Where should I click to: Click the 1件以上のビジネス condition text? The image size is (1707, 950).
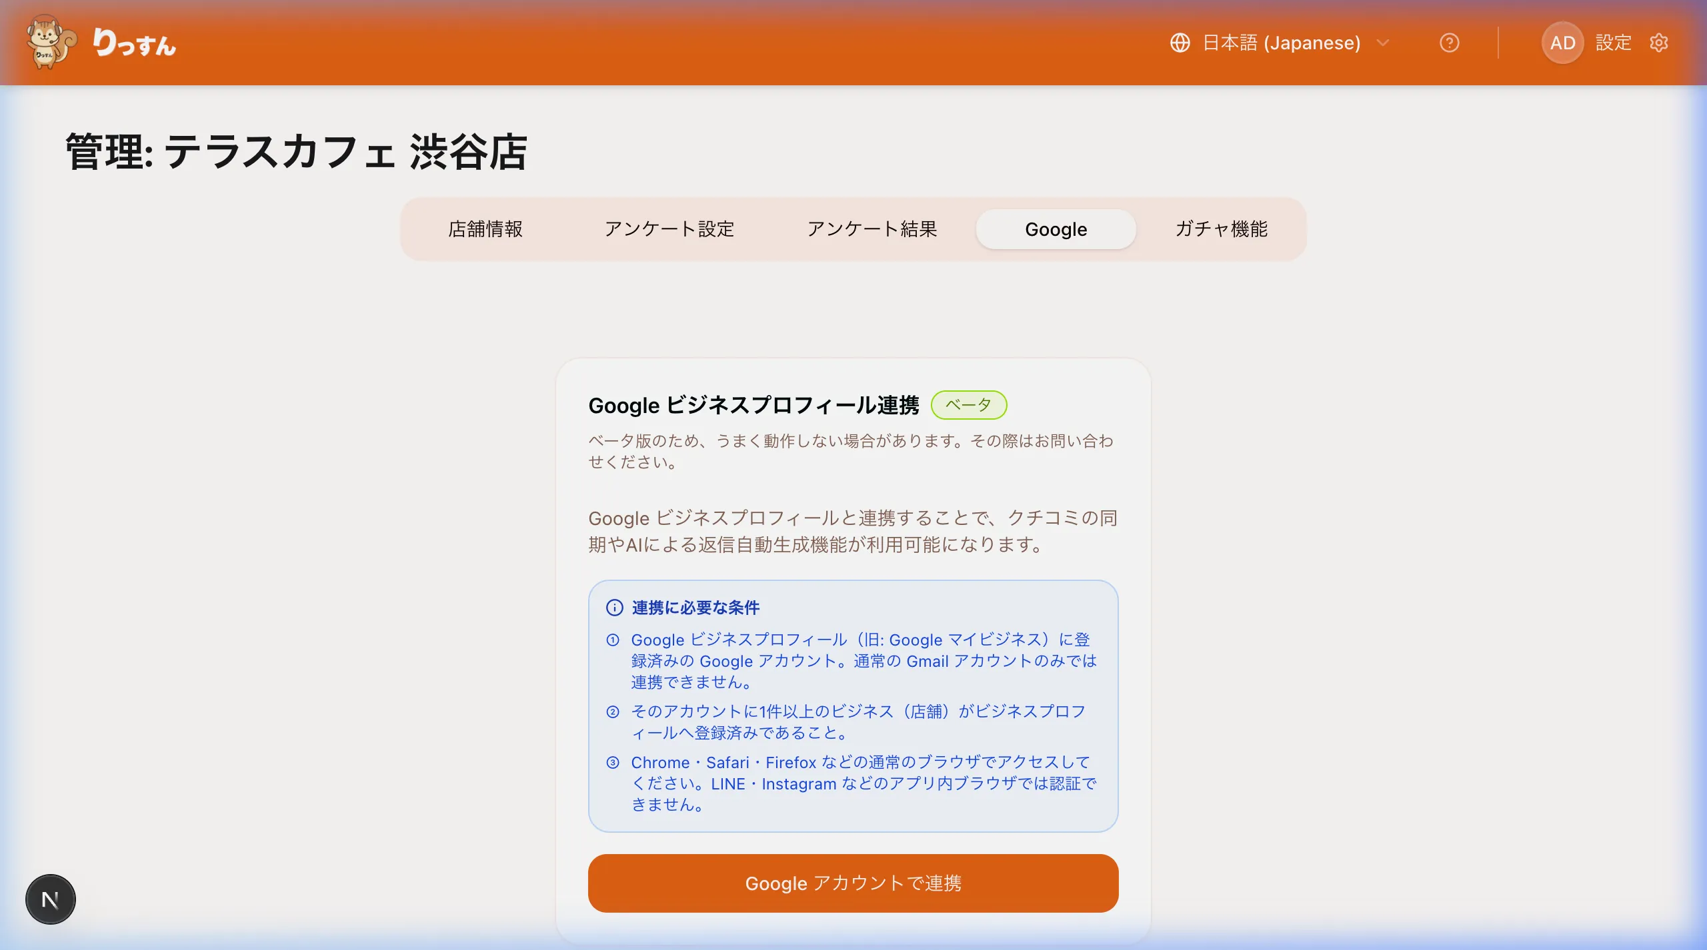click(x=859, y=722)
